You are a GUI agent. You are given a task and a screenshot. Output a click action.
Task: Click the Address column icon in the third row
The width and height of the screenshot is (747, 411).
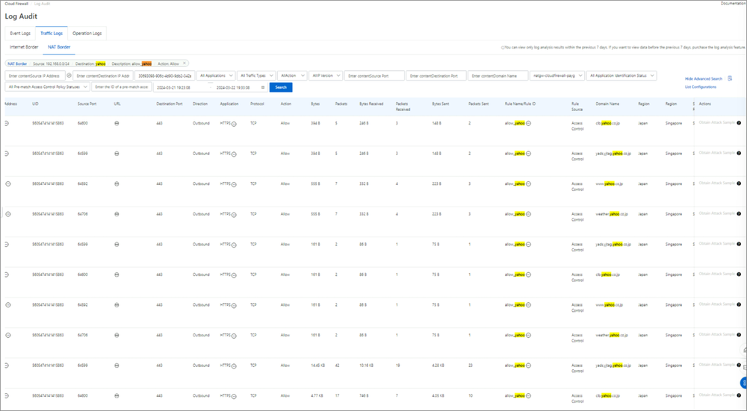click(x=7, y=183)
